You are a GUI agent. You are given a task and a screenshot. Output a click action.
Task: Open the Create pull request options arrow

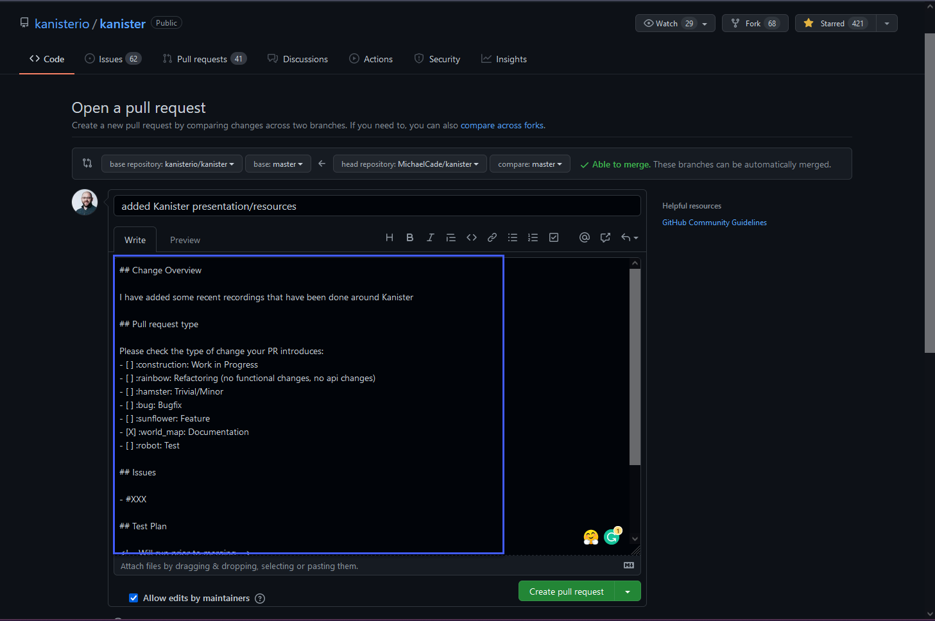pyautogui.click(x=628, y=591)
